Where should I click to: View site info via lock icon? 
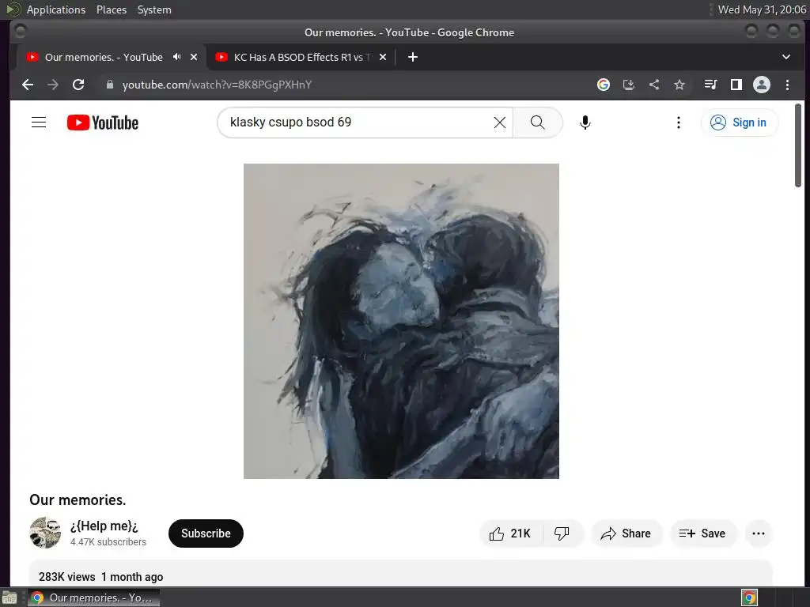(109, 85)
